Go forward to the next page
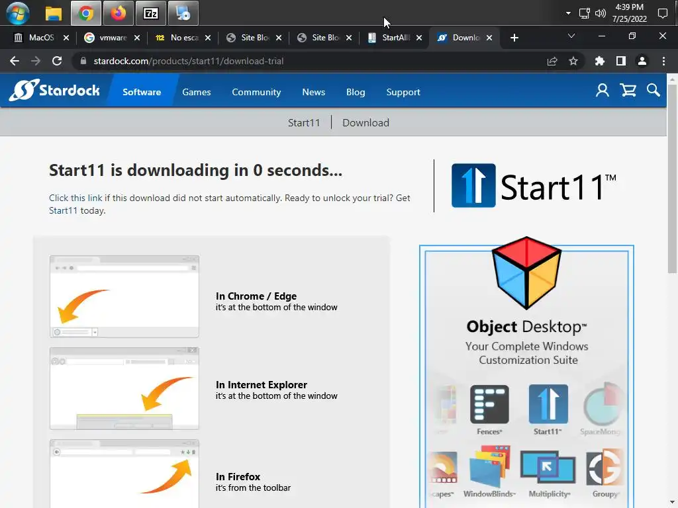The image size is (678, 508). (36, 61)
